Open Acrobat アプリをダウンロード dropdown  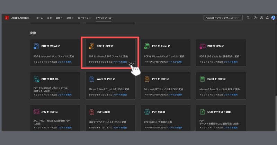pyautogui.click(x=223, y=18)
